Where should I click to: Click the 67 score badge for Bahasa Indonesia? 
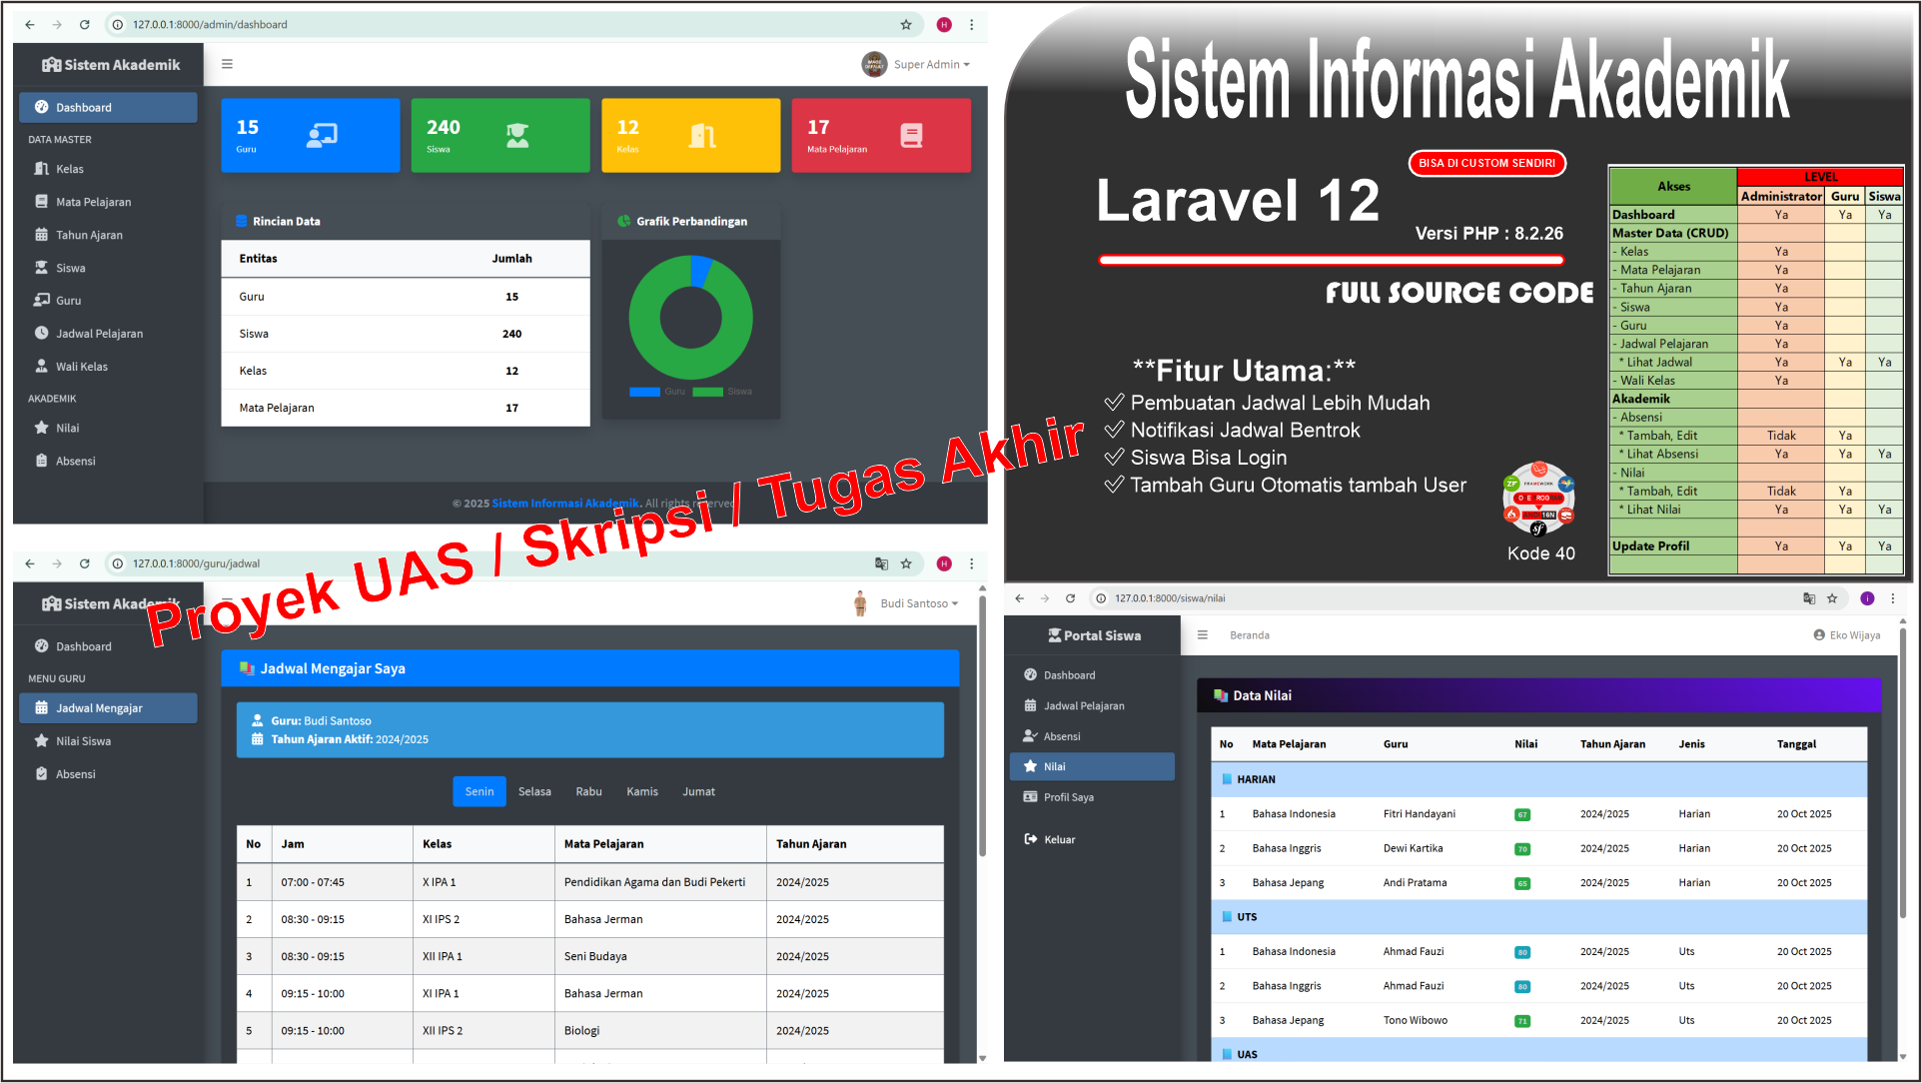pos(1522,814)
